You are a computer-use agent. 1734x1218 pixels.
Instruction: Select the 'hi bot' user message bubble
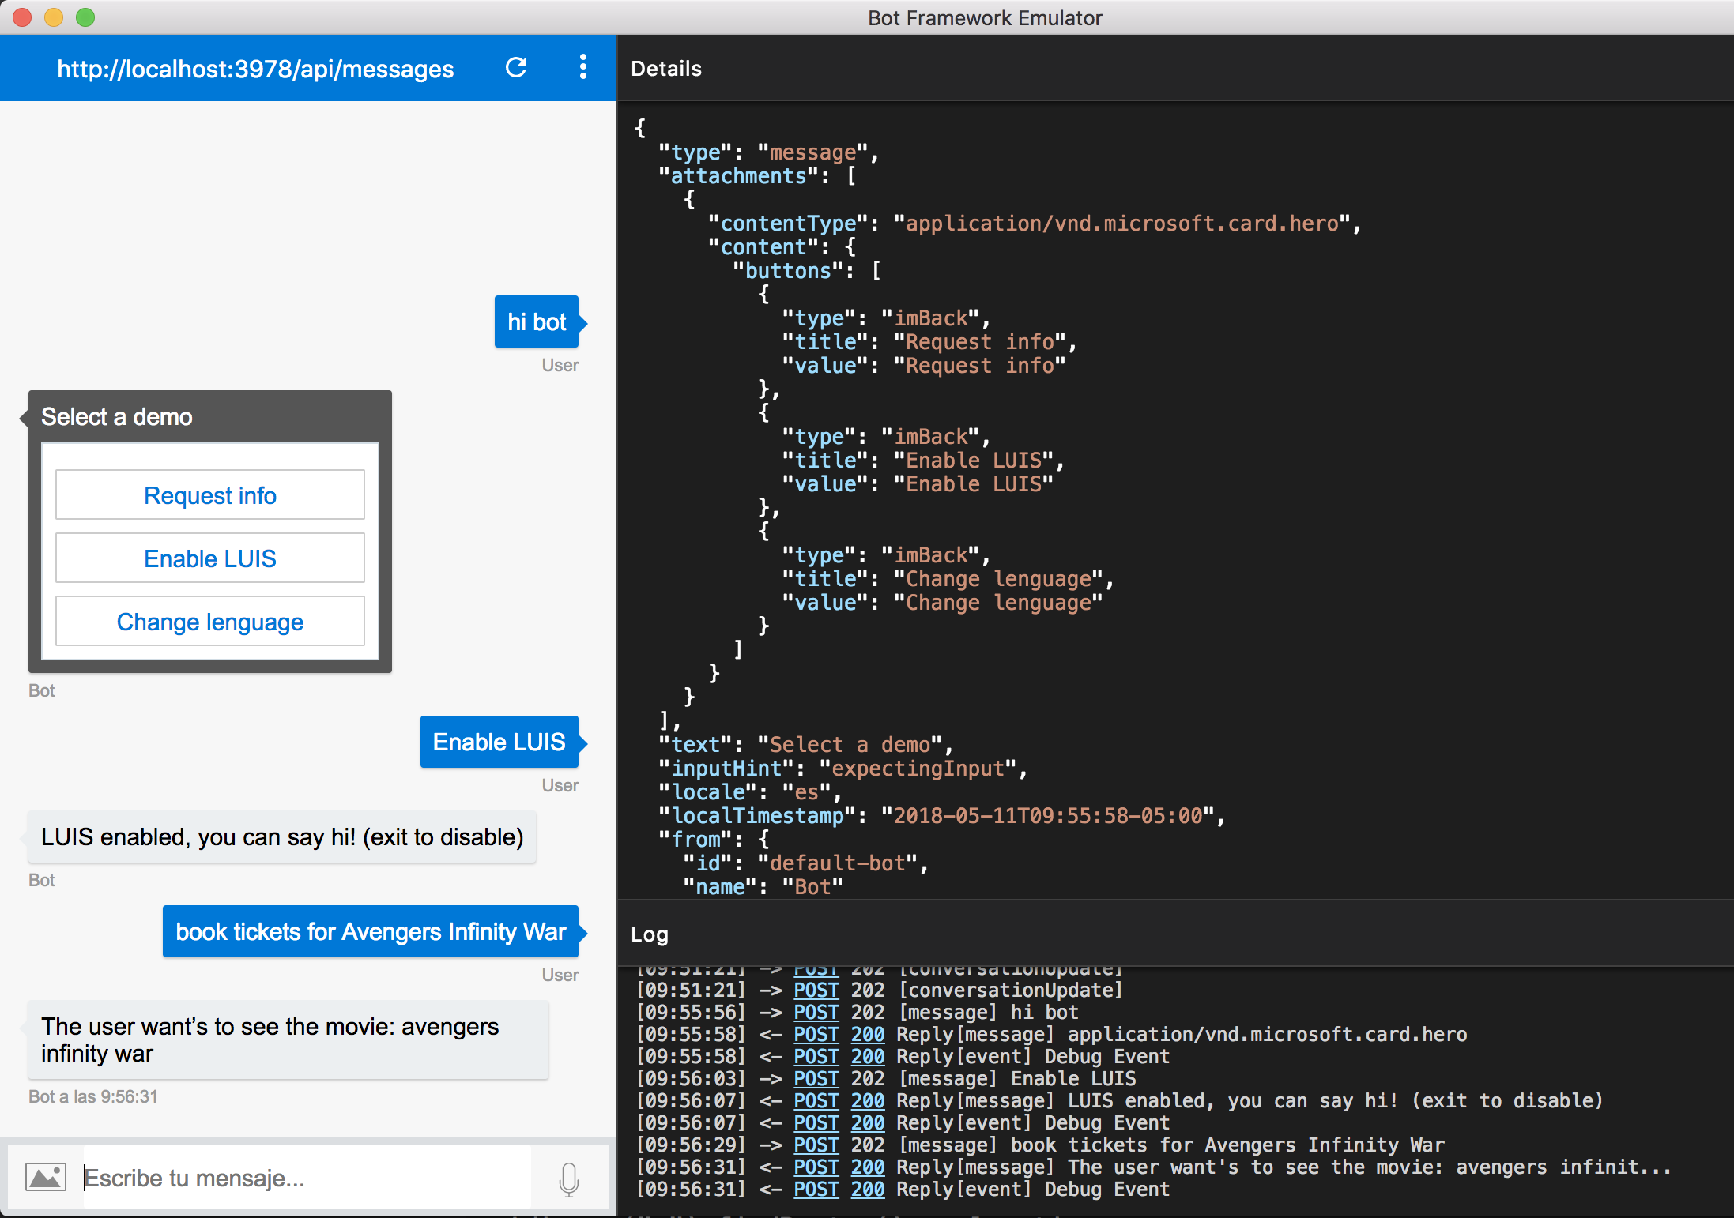pyautogui.click(x=537, y=321)
